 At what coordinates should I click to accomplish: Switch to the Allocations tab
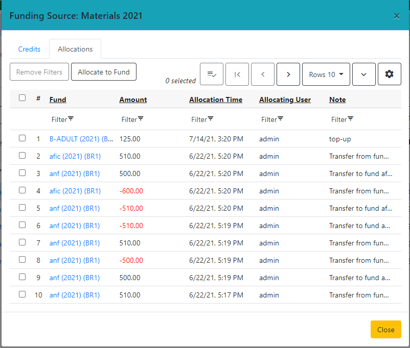[x=75, y=49]
